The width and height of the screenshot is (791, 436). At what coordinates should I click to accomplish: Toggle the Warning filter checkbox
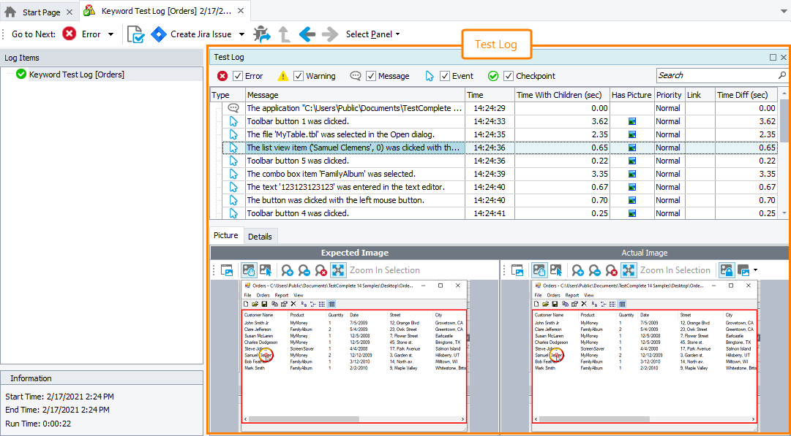[x=299, y=76]
